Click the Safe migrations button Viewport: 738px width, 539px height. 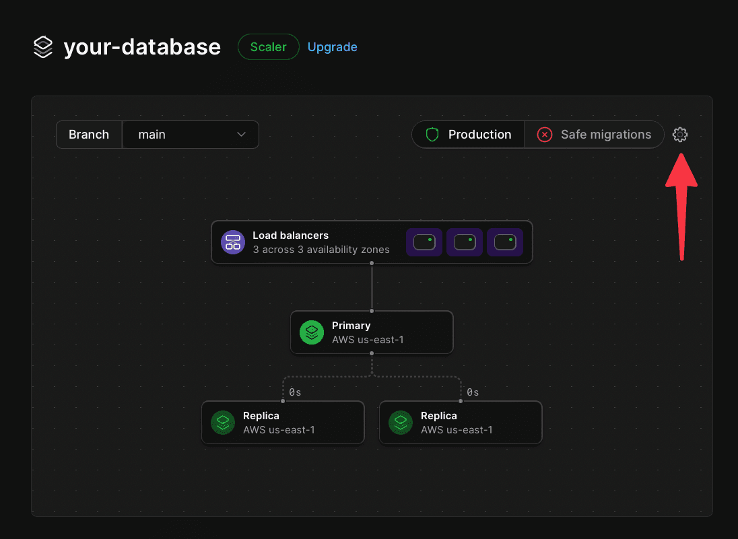click(594, 135)
